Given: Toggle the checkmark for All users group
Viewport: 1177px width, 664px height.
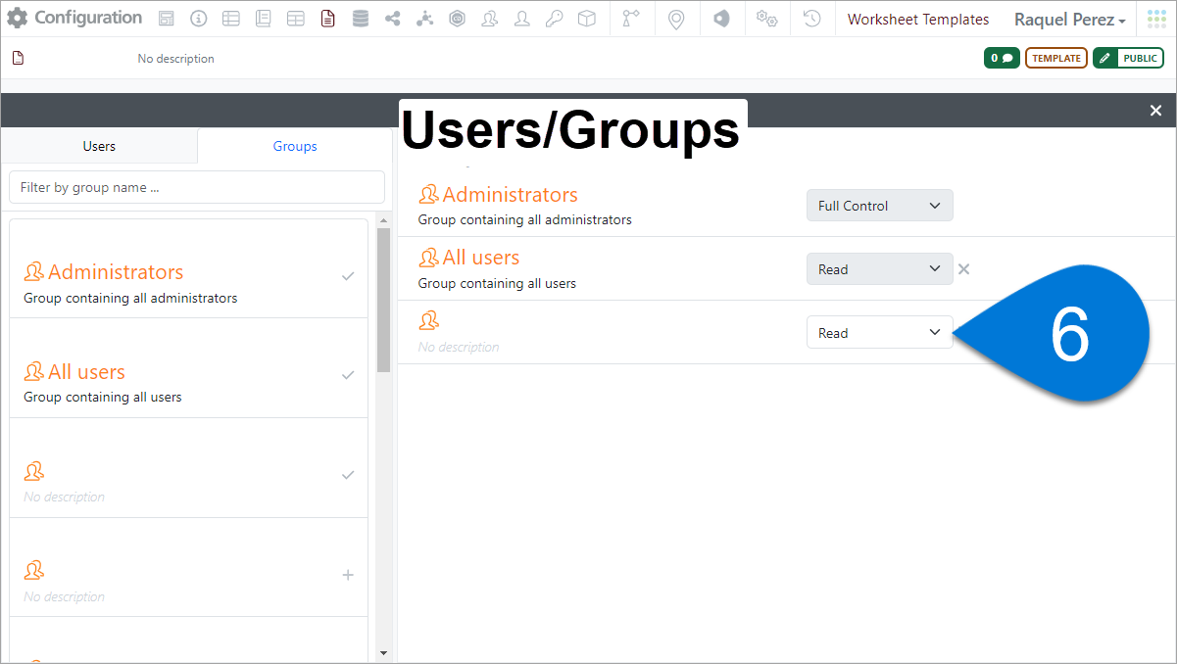Looking at the screenshot, I should point(347,375).
